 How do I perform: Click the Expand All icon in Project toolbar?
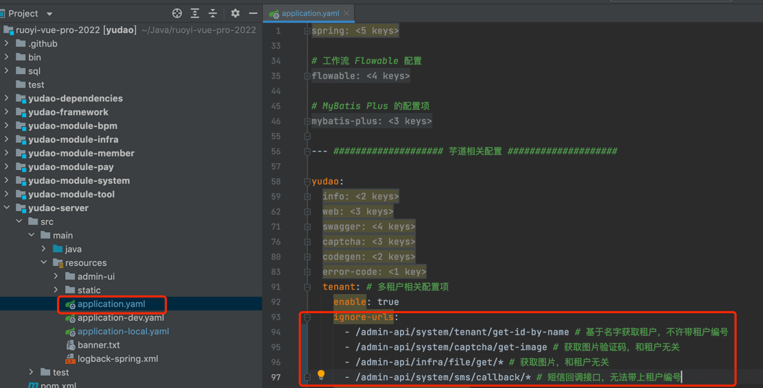(195, 13)
